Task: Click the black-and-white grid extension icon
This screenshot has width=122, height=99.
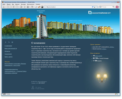Action: tap(42, 7)
